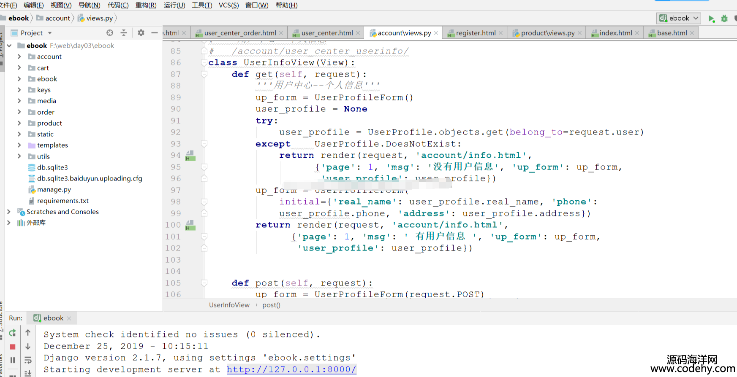Click the HTML template gutter icon on line 94
Image resolution: width=737 pixels, height=377 pixels.
190,156
